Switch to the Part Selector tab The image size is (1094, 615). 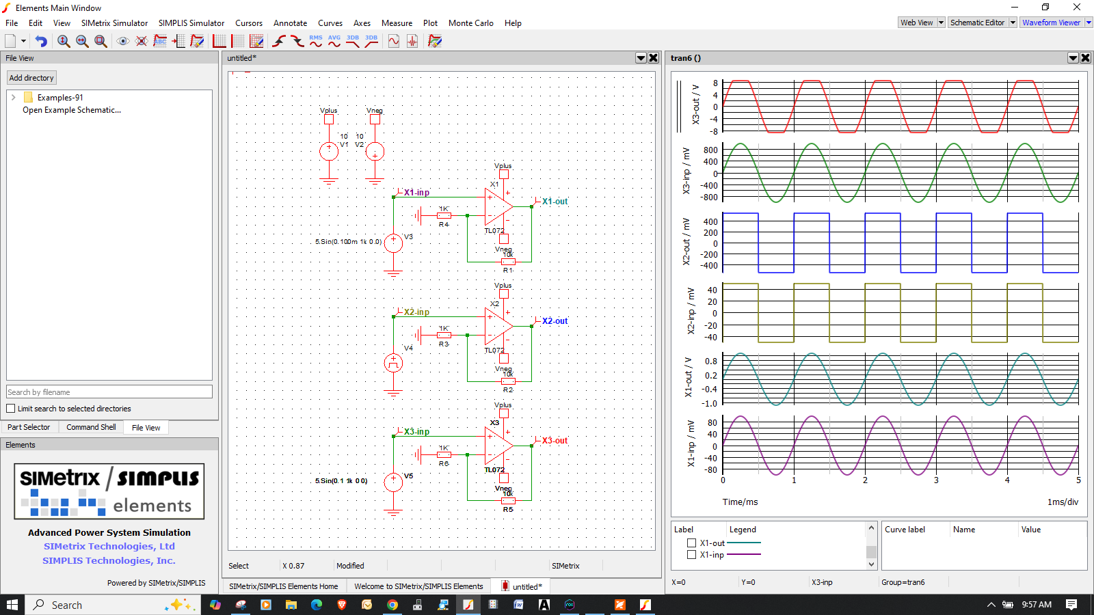[x=29, y=427]
